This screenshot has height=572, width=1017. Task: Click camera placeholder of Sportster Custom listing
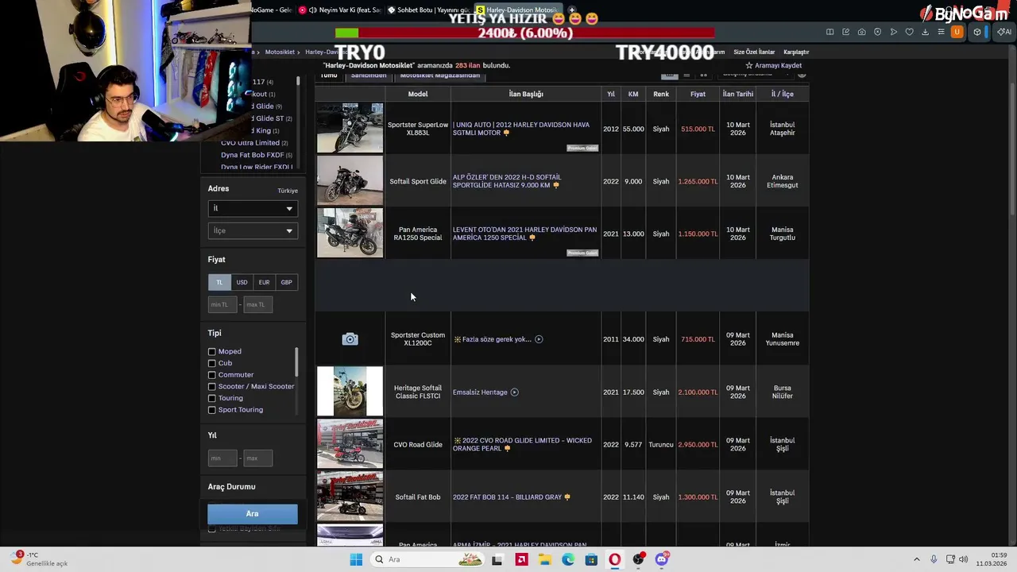(350, 339)
